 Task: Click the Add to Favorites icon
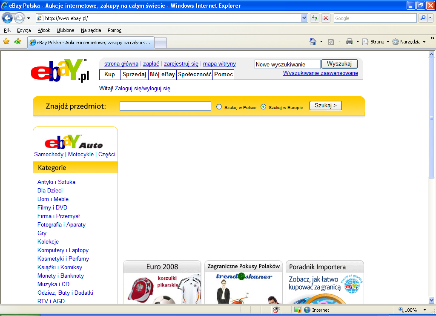tap(17, 42)
